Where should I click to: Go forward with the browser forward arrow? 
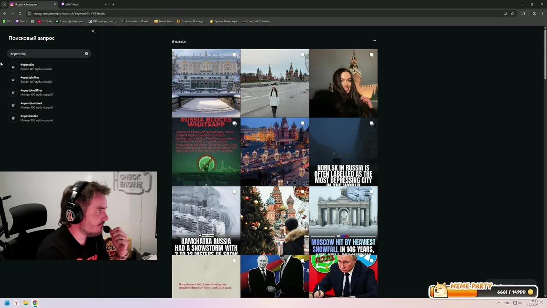pos(12,13)
